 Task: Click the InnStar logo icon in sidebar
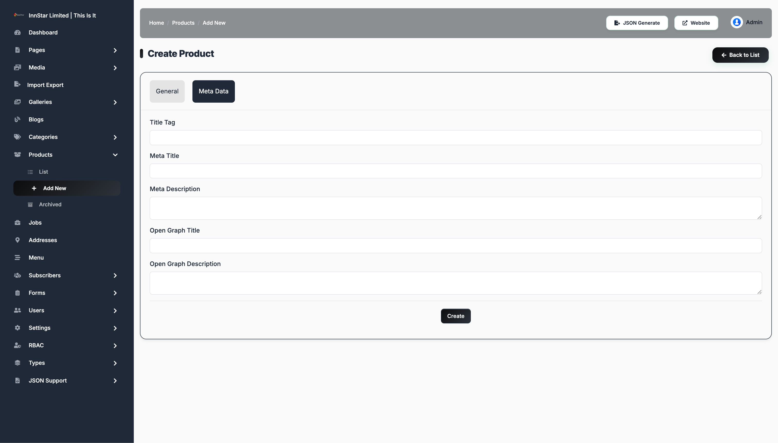coord(19,15)
